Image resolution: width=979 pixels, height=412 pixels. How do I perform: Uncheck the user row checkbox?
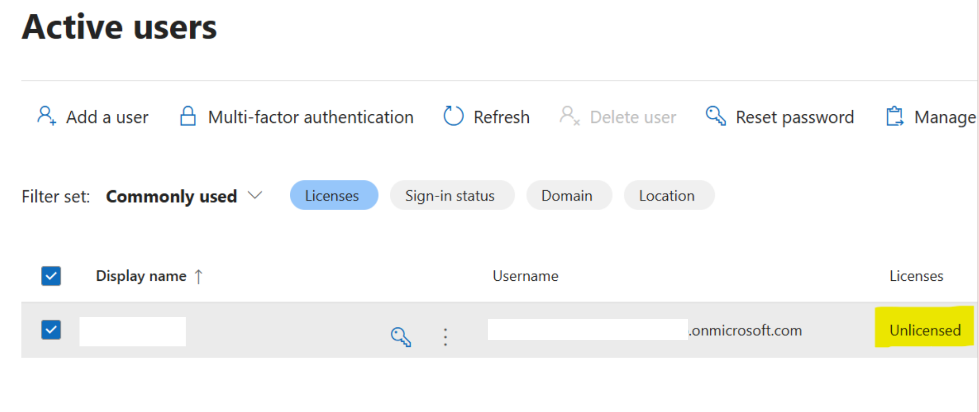(x=51, y=329)
